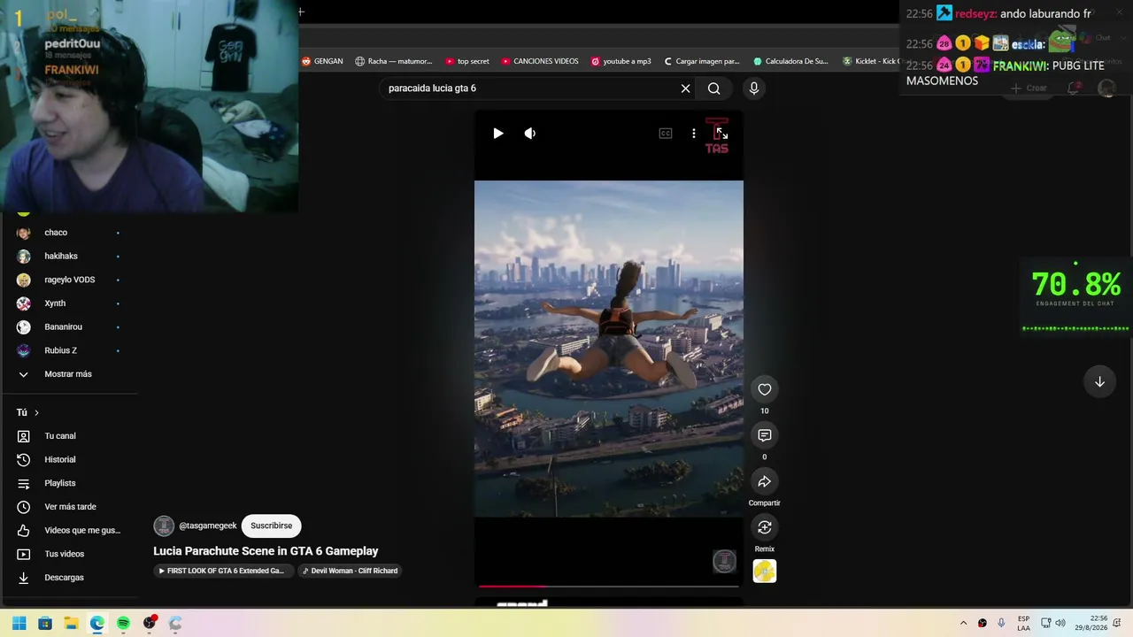Start voice search with the microphone
The width and height of the screenshot is (1133, 637).
pyautogui.click(x=754, y=88)
